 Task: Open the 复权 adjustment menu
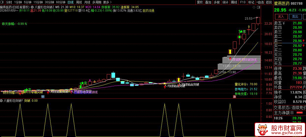point(200,2)
